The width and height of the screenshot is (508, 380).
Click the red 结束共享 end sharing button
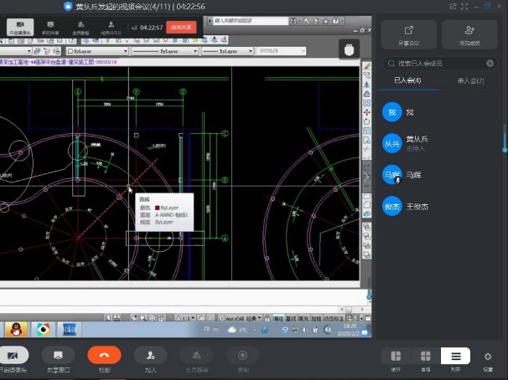point(182,27)
